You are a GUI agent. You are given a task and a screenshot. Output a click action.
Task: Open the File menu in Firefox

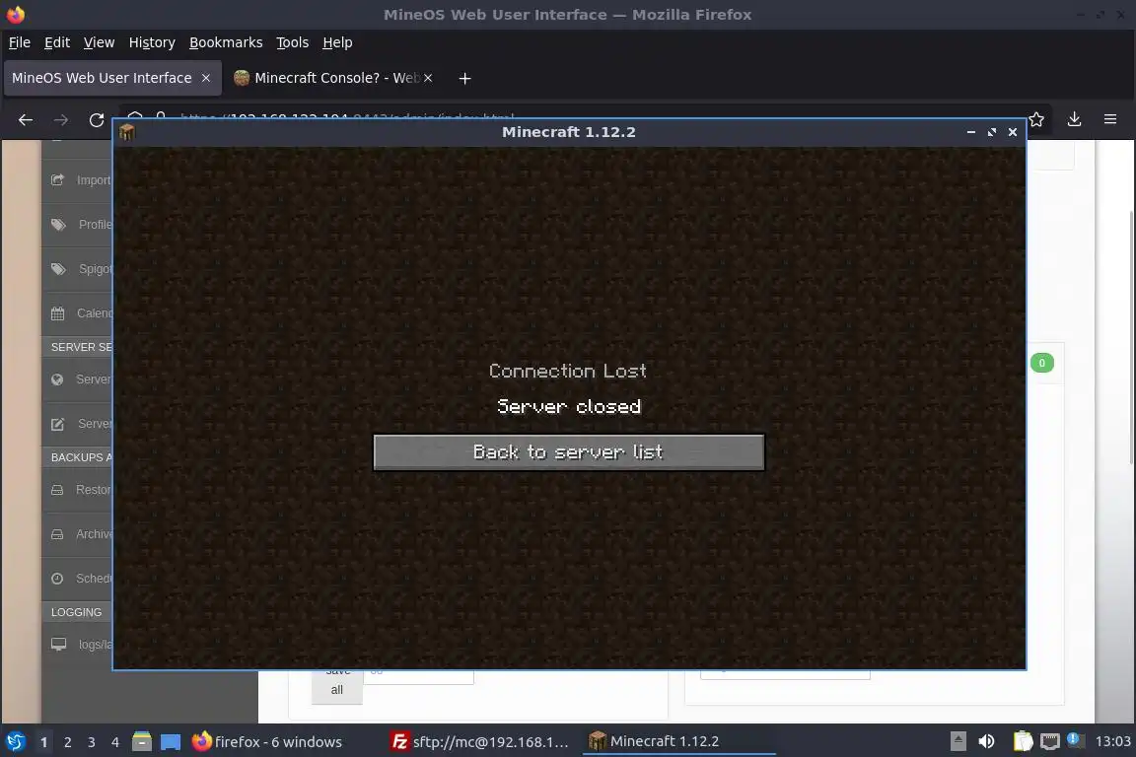tap(20, 42)
